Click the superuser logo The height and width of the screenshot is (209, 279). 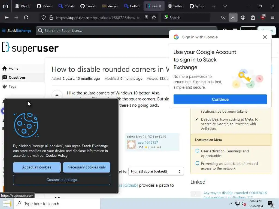tap(30, 48)
